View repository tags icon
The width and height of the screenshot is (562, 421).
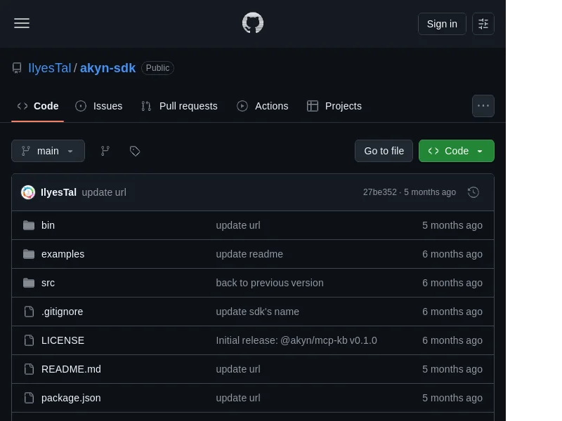[x=135, y=151]
